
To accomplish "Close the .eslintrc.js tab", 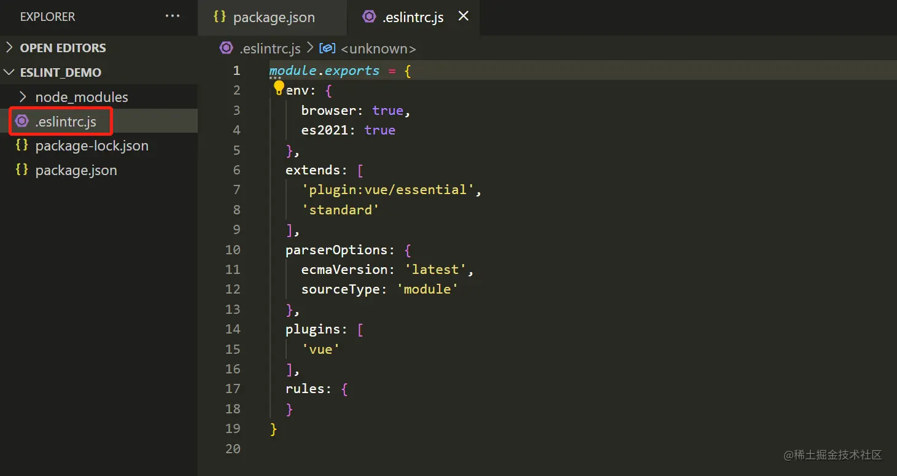I will 464,17.
